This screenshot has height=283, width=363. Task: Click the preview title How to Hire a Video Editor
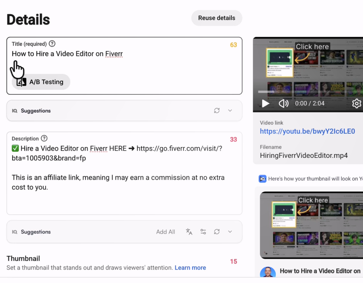coord(320,271)
